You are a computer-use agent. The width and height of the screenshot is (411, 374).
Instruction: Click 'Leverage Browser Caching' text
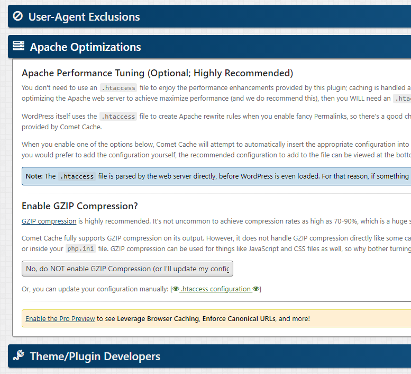pos(158,318)
